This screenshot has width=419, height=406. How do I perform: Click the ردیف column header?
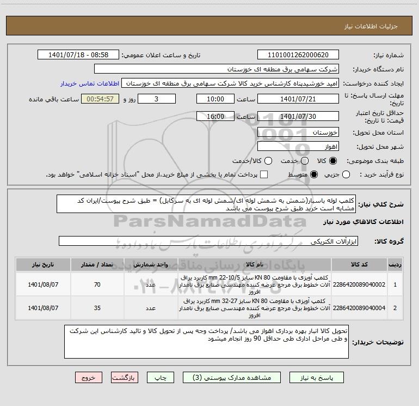(x=395, y=264)
